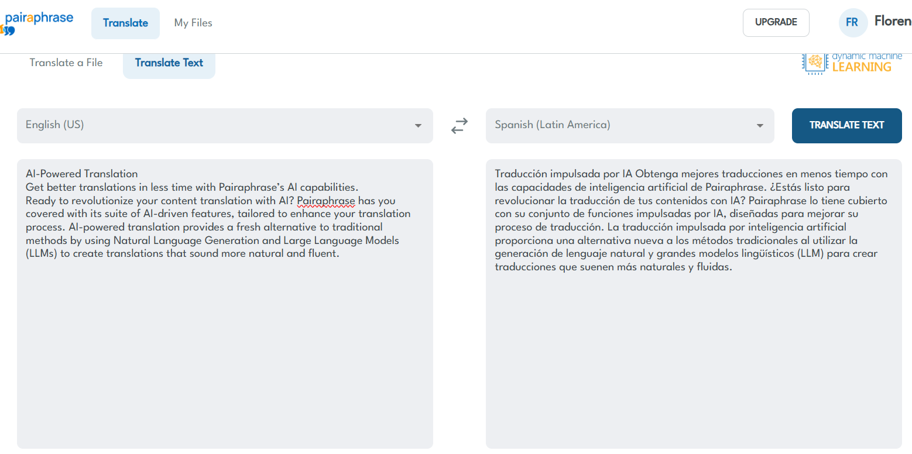
Task: Open the English (US) source language dropdown
Action: click(x=225, y=125)
